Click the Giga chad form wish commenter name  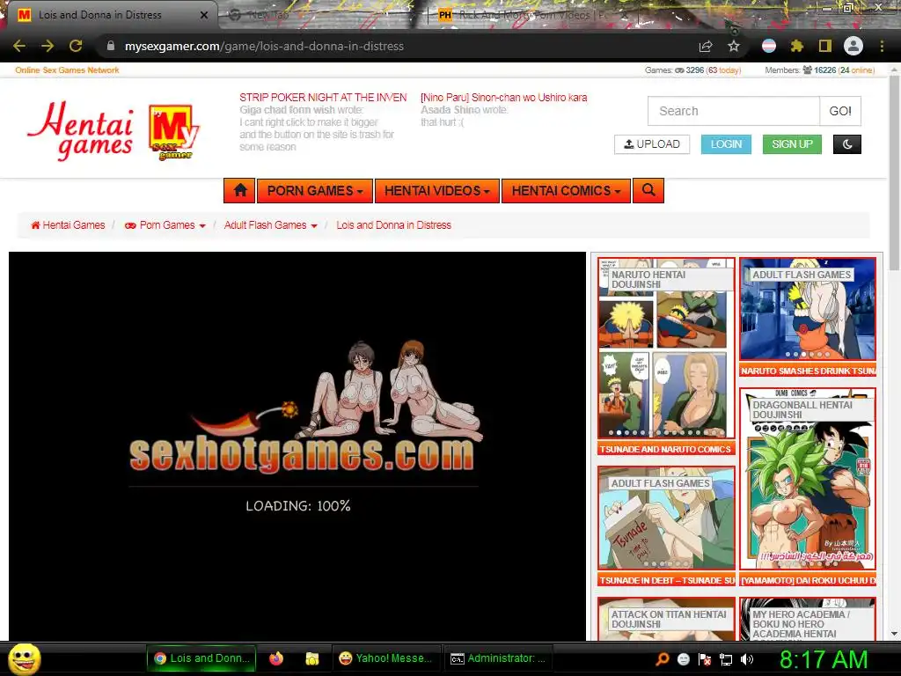[288, 110]
